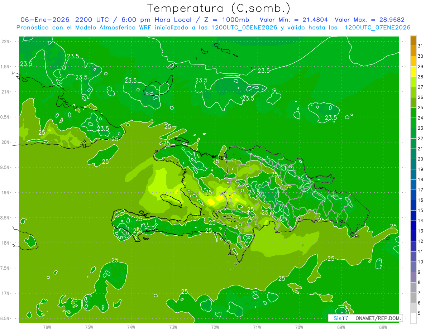Click the 17N latitude axis label

(6, 293)
